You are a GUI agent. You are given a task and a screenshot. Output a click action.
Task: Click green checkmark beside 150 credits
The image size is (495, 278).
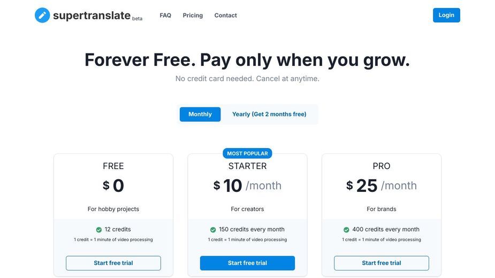tap(213, 230)
